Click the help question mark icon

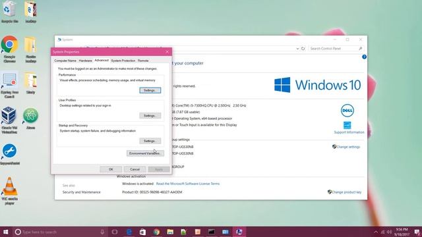pos(364,57)
